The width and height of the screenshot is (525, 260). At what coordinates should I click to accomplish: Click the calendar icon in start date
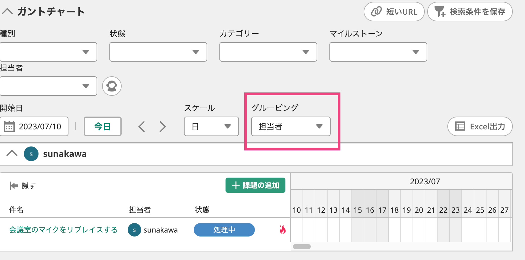[x=9, y=126]
